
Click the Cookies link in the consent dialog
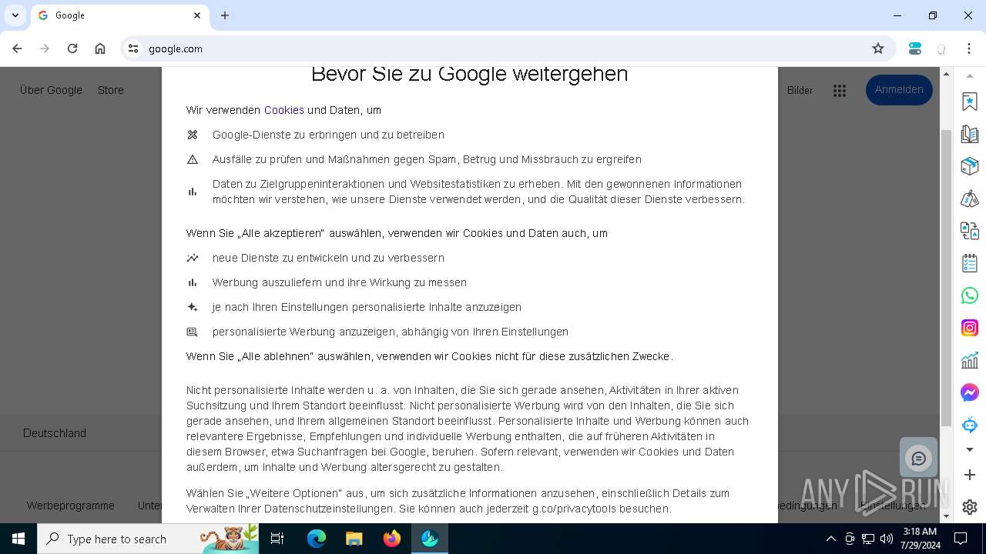coord(284,110)
